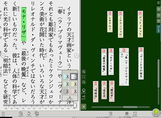Click page number 175 on the slider
Screen dimensions: 161x118
(68, 108)
